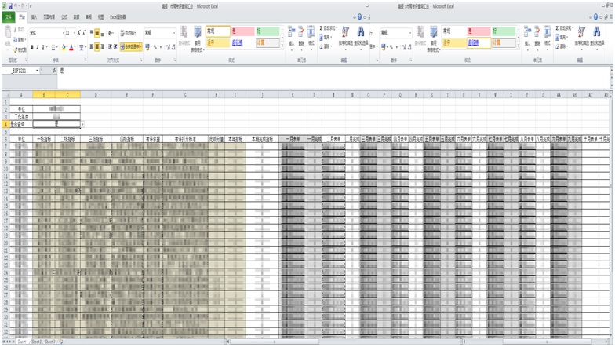
Task: Switch to the Sheet2 worksheet tab
Action: pos(36,342)
